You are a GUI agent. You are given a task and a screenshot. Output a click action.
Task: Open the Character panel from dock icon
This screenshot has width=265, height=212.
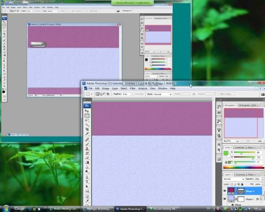point(219,145)
